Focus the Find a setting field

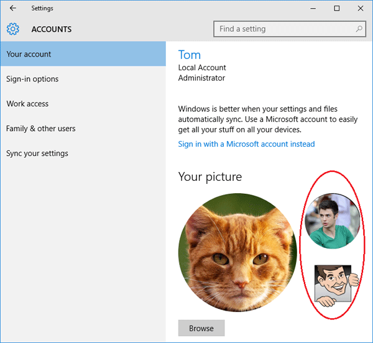pos(286,29)
